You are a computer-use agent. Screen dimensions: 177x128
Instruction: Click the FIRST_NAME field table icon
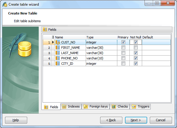point(58,48)
